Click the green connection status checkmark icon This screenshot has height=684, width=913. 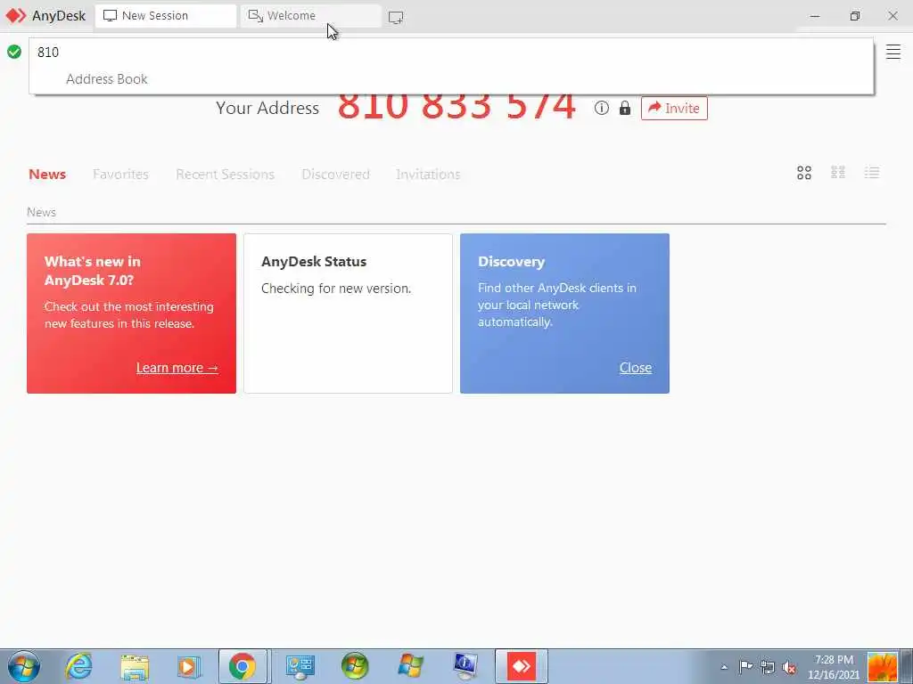14,52
